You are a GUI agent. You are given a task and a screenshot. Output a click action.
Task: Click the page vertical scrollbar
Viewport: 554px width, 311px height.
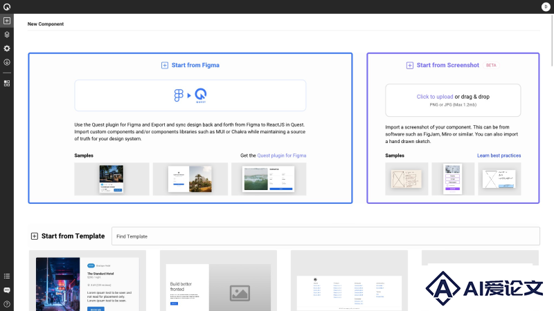tap(552, 41)
